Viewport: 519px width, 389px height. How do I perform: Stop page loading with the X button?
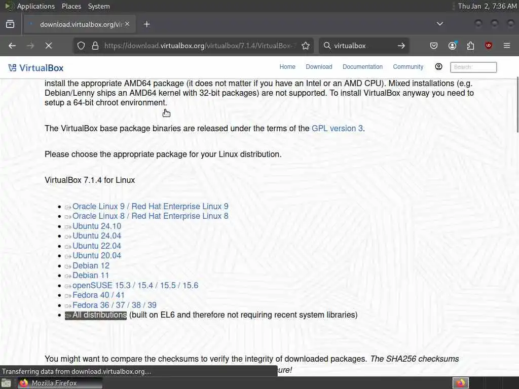[49, 46]
